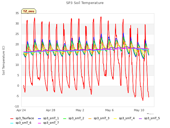170x128 pixels.
Task: Click the 0 y-axis tick label
Action: (18, 86)
